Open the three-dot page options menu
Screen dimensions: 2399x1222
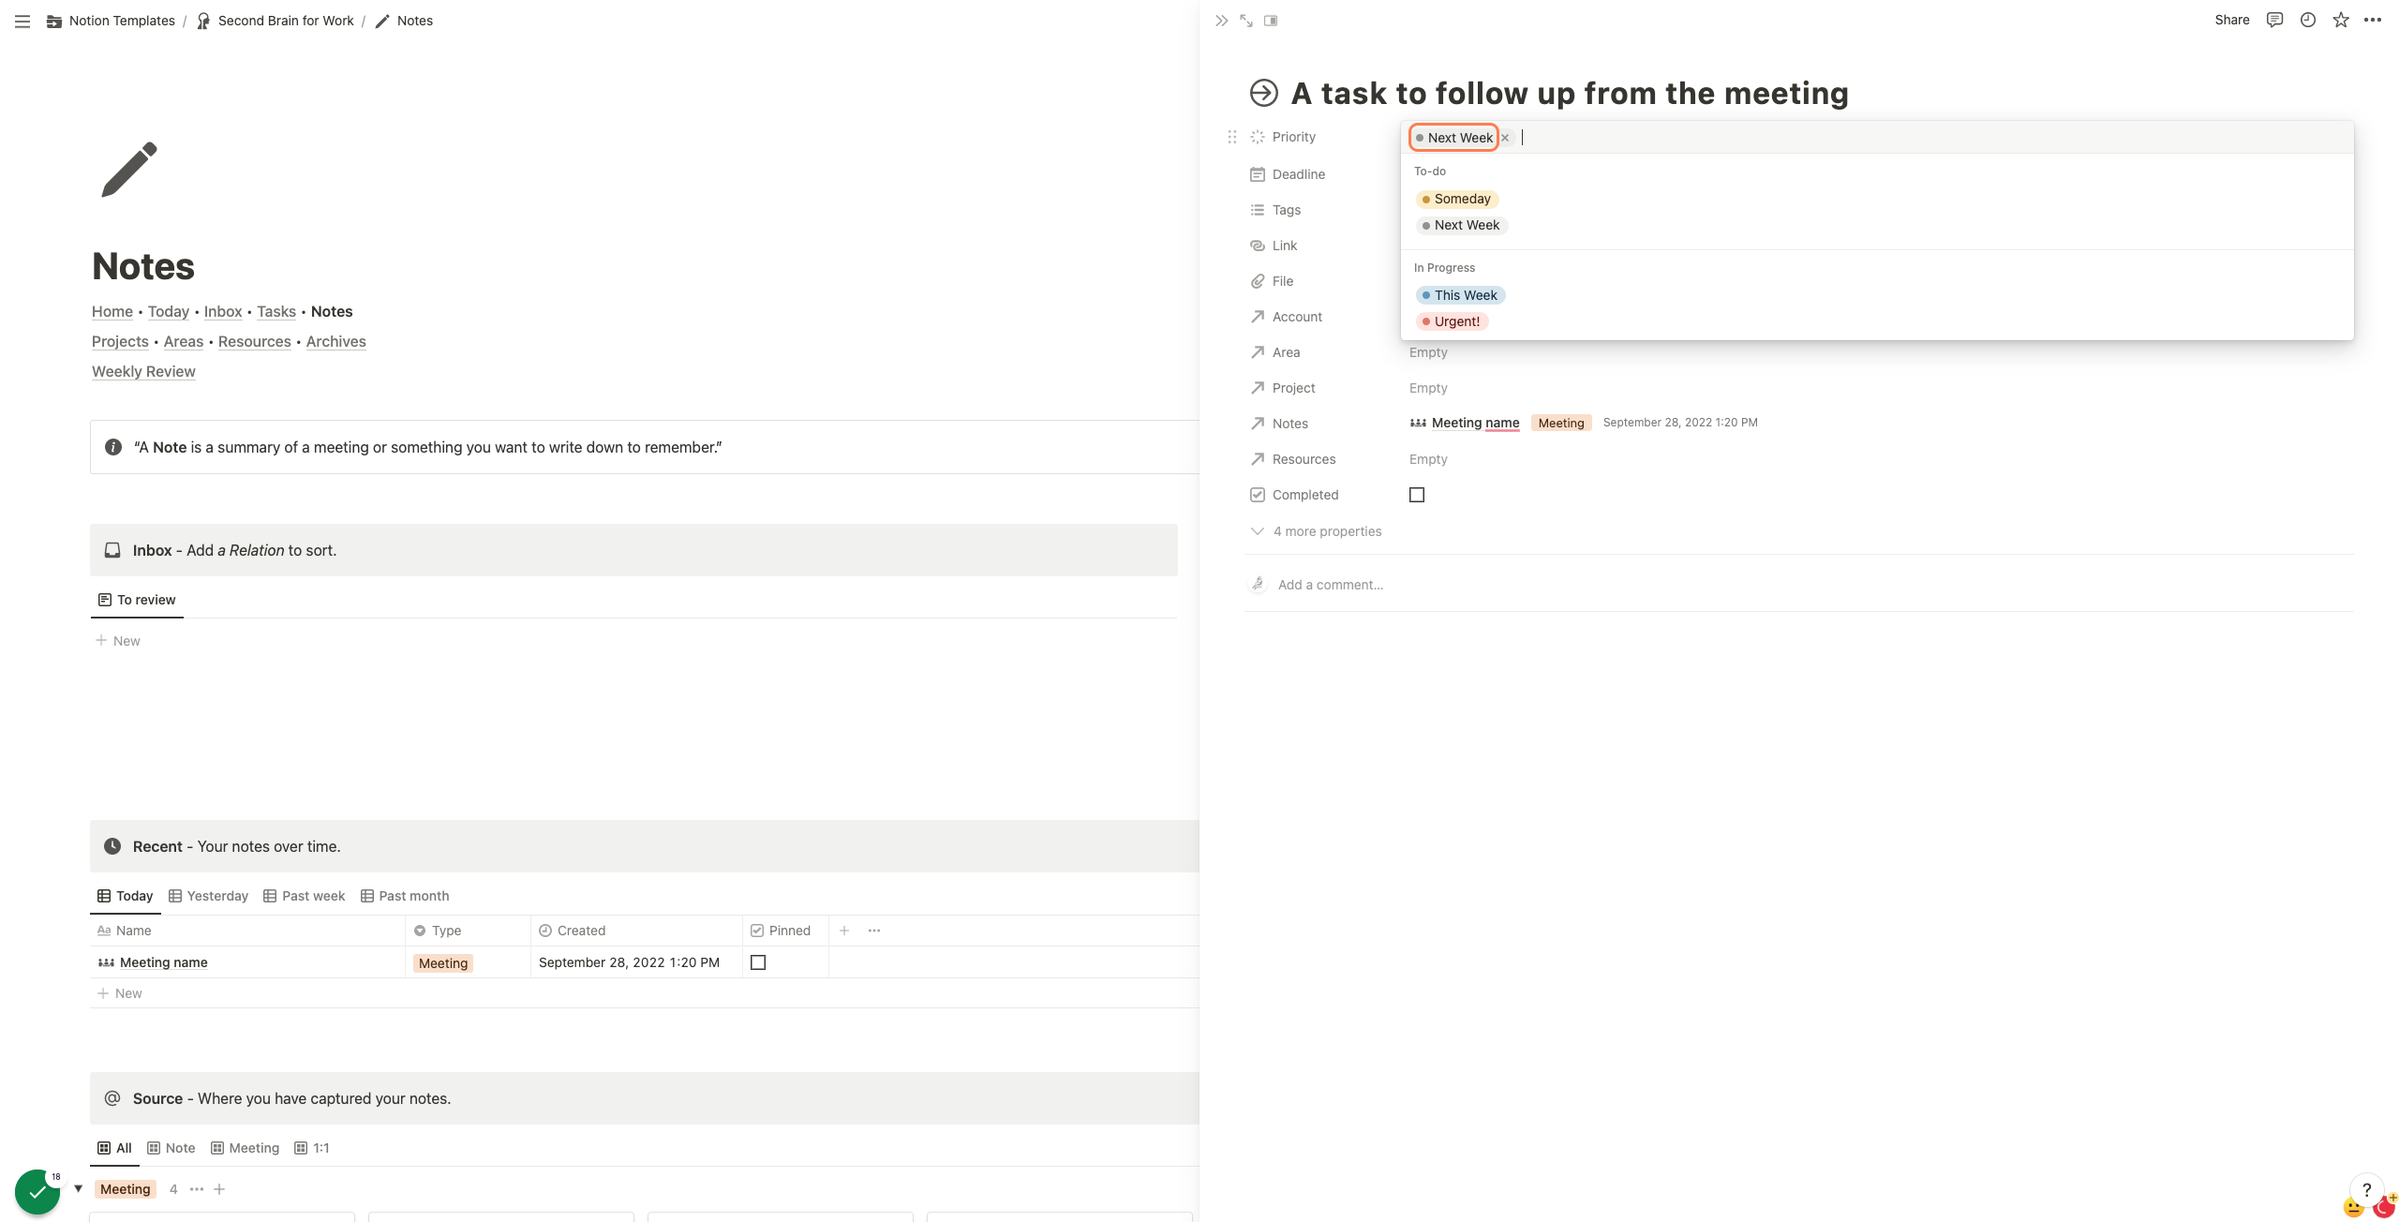click(2373, 20)
